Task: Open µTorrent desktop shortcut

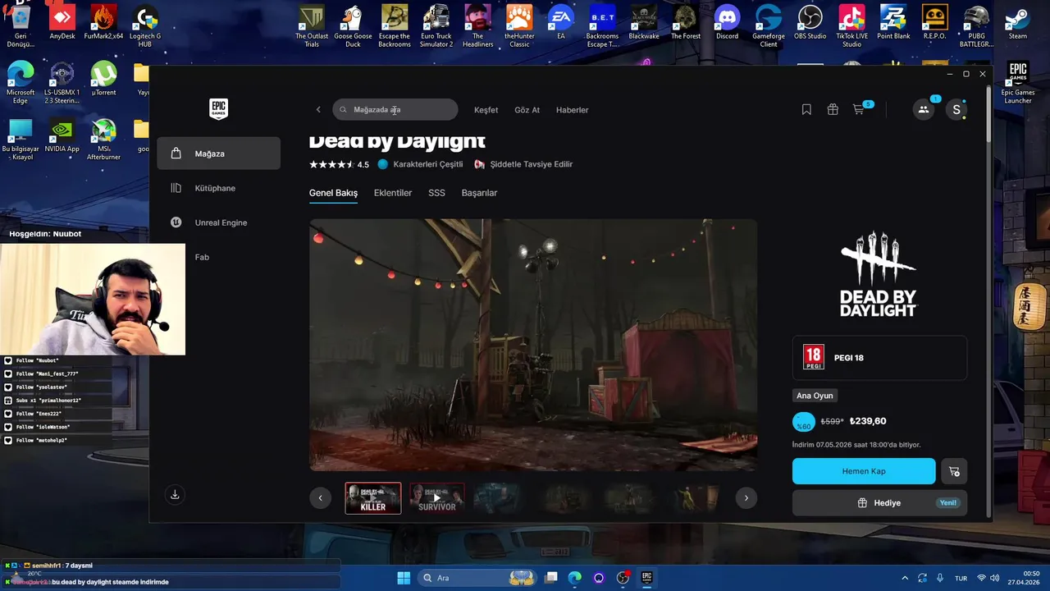Action: 103,80
